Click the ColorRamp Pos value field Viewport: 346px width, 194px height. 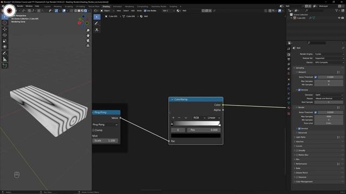[204, 130]
